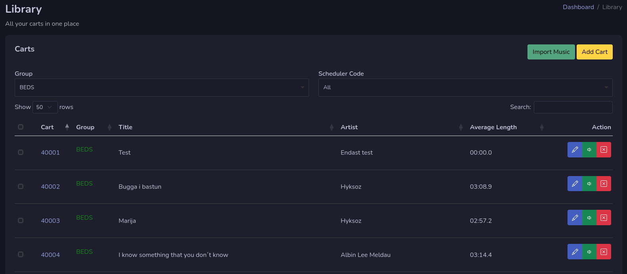Check the box for cart 40002

(x=21, y=186)
